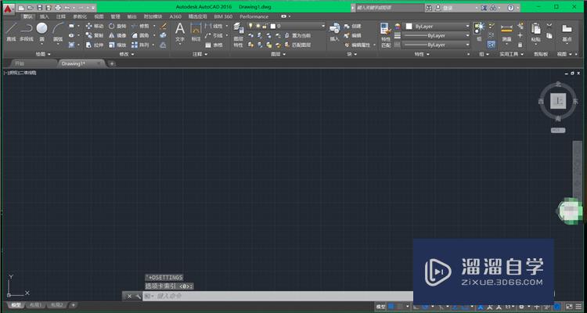Click Create block (创建) button

tap(353, 26)
